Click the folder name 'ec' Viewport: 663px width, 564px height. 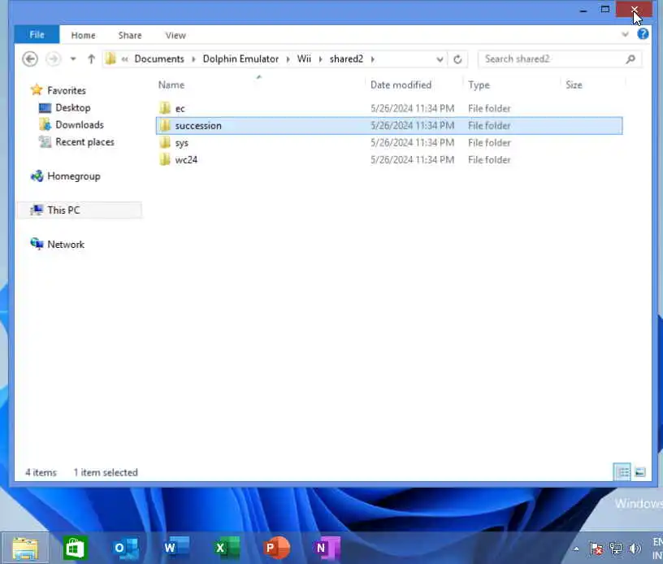180,109
